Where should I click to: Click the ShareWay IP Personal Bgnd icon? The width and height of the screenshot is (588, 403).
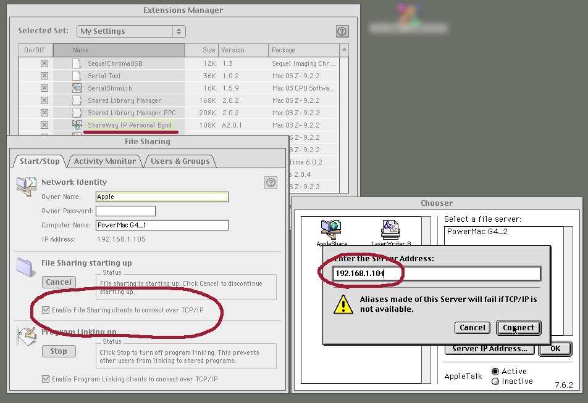(77, 125)
